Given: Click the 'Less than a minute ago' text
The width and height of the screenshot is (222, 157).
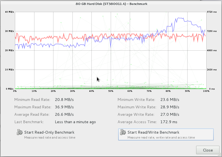Looking at the screenshot, I should coord(75,122).
